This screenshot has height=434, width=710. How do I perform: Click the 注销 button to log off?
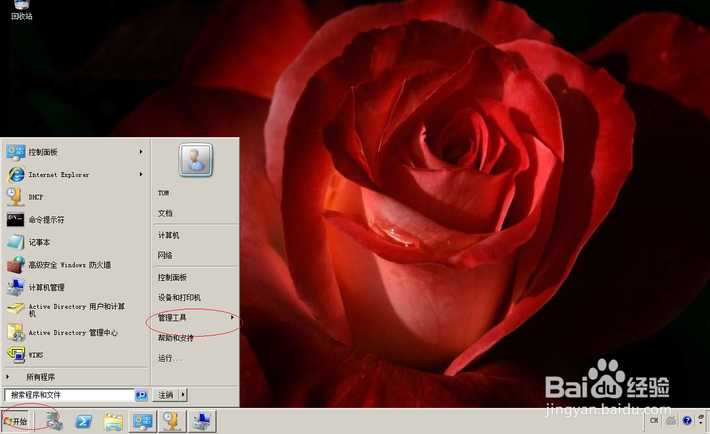pos(164,394)
